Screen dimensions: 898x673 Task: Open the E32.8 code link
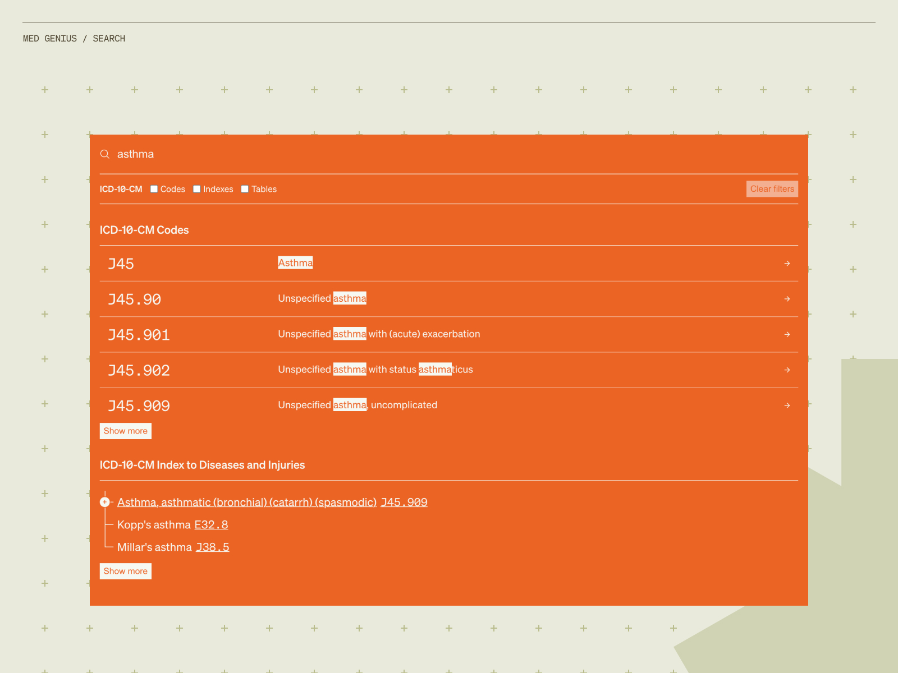211,525
